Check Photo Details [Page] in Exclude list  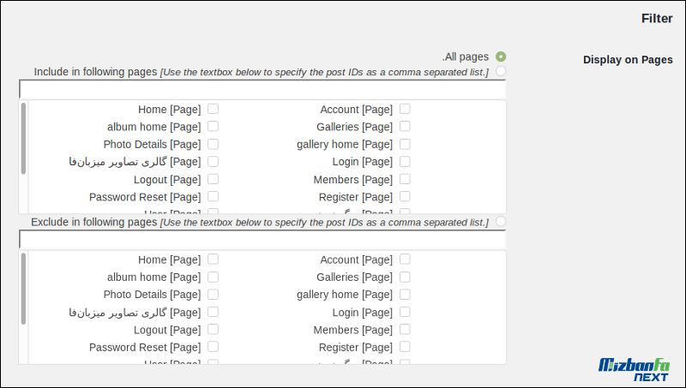click(x=213, y=295)
